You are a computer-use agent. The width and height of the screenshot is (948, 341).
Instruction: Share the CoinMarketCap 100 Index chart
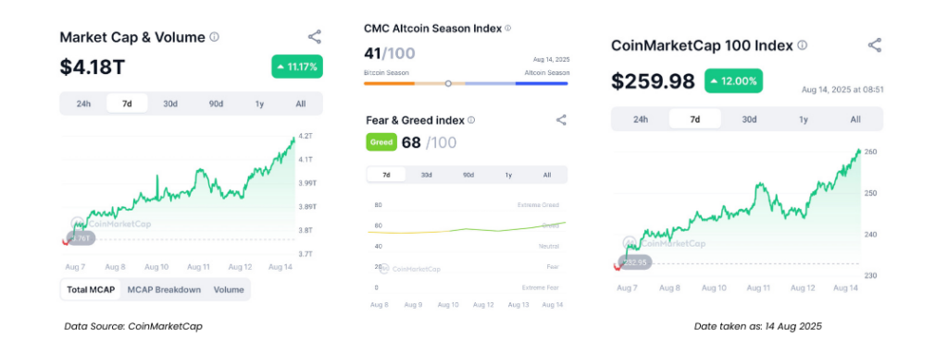pos(874,45)
